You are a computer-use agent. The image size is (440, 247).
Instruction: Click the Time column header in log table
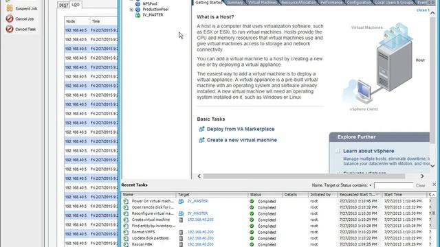(104, 21)
